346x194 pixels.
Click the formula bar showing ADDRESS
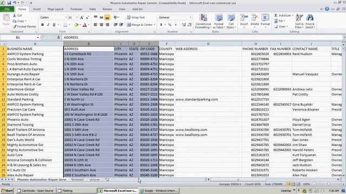[202, 38]
